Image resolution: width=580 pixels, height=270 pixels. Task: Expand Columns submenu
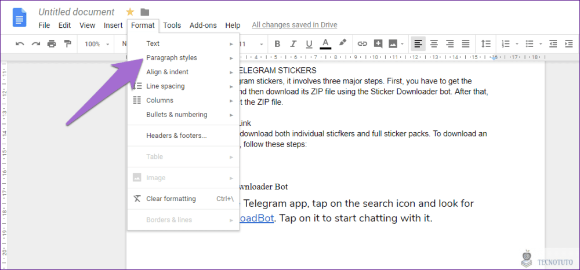[183, 100]
